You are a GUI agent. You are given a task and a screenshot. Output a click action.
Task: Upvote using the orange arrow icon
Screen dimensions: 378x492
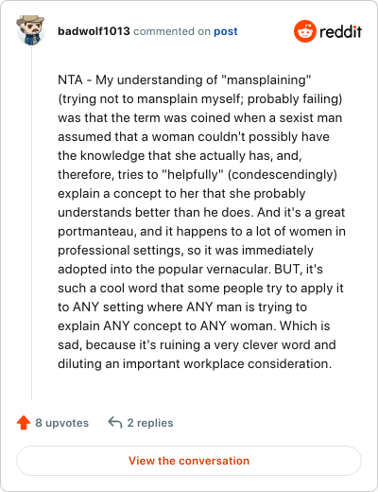click(24, 423)
